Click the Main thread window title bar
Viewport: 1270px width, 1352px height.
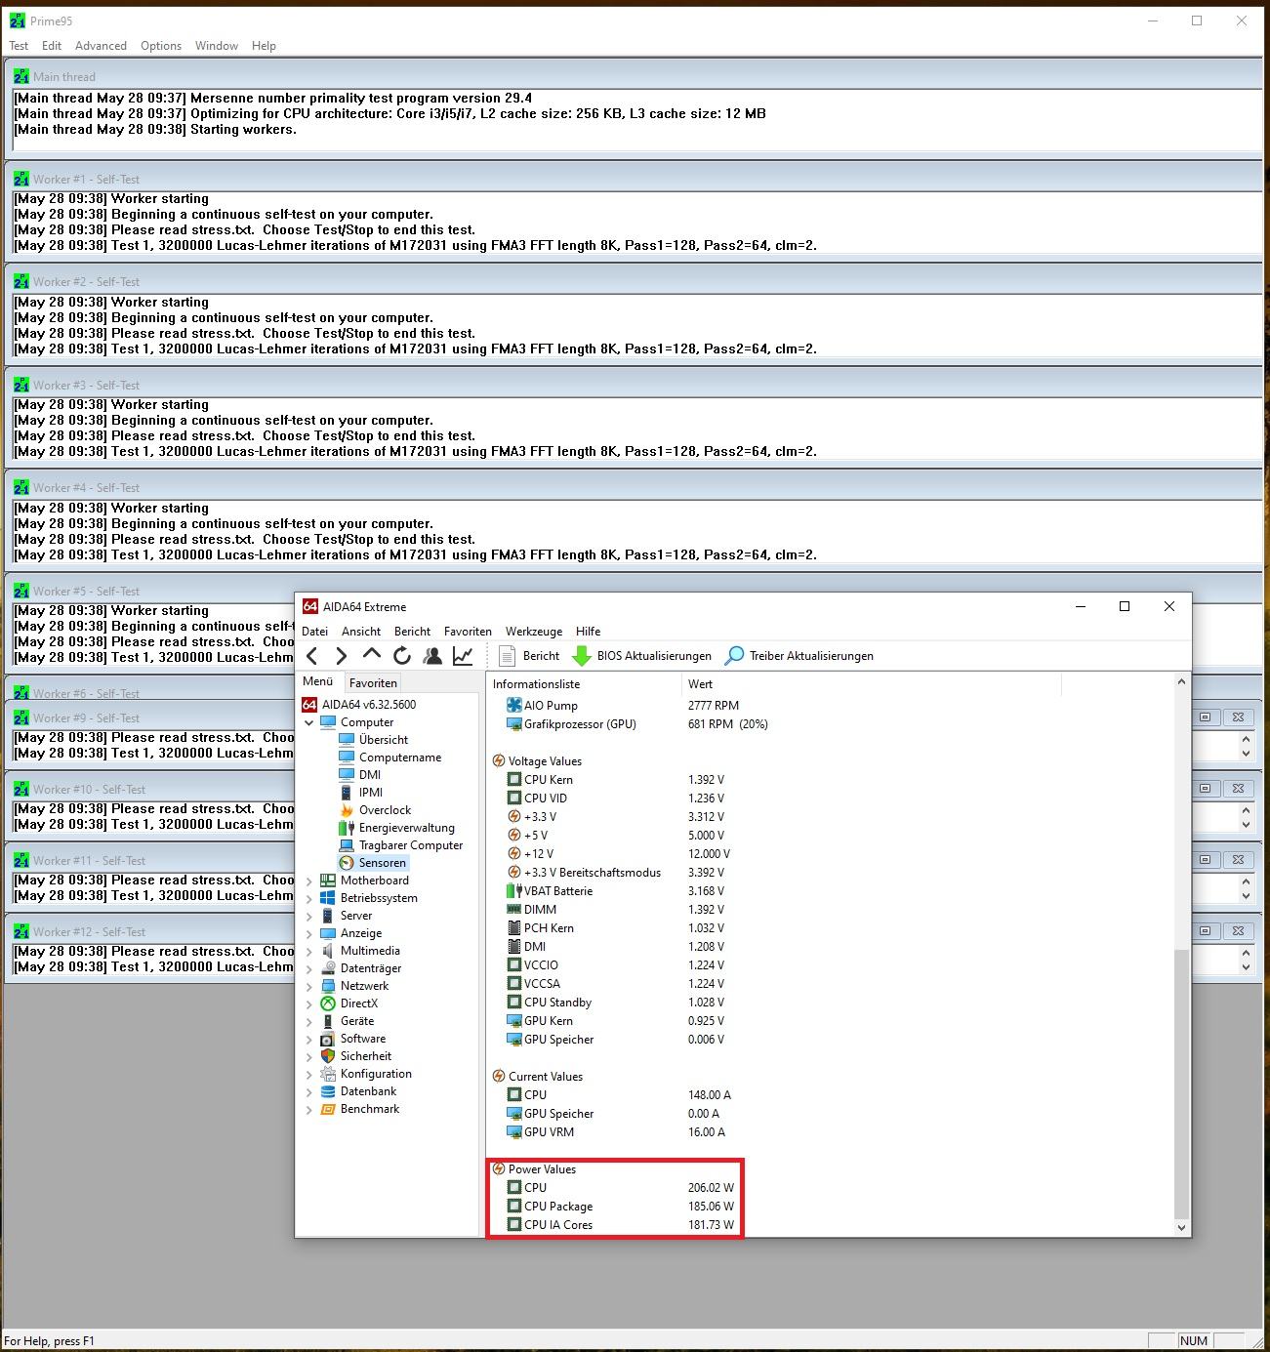pos(635,77)
